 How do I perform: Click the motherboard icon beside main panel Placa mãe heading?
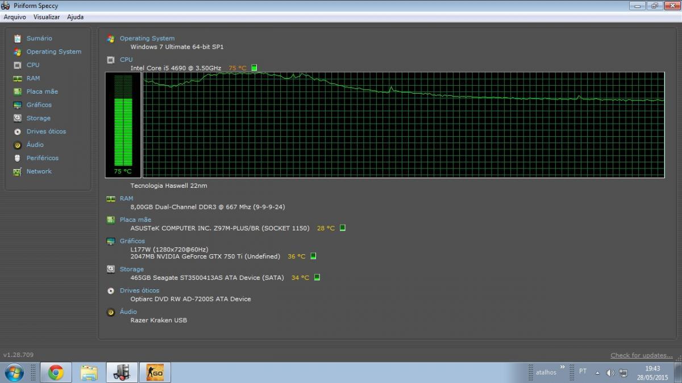(111, 220)
